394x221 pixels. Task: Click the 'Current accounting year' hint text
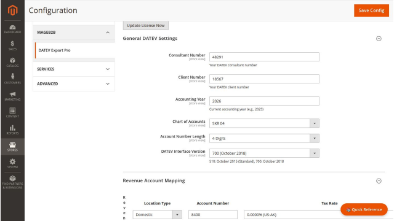[236, 109]
